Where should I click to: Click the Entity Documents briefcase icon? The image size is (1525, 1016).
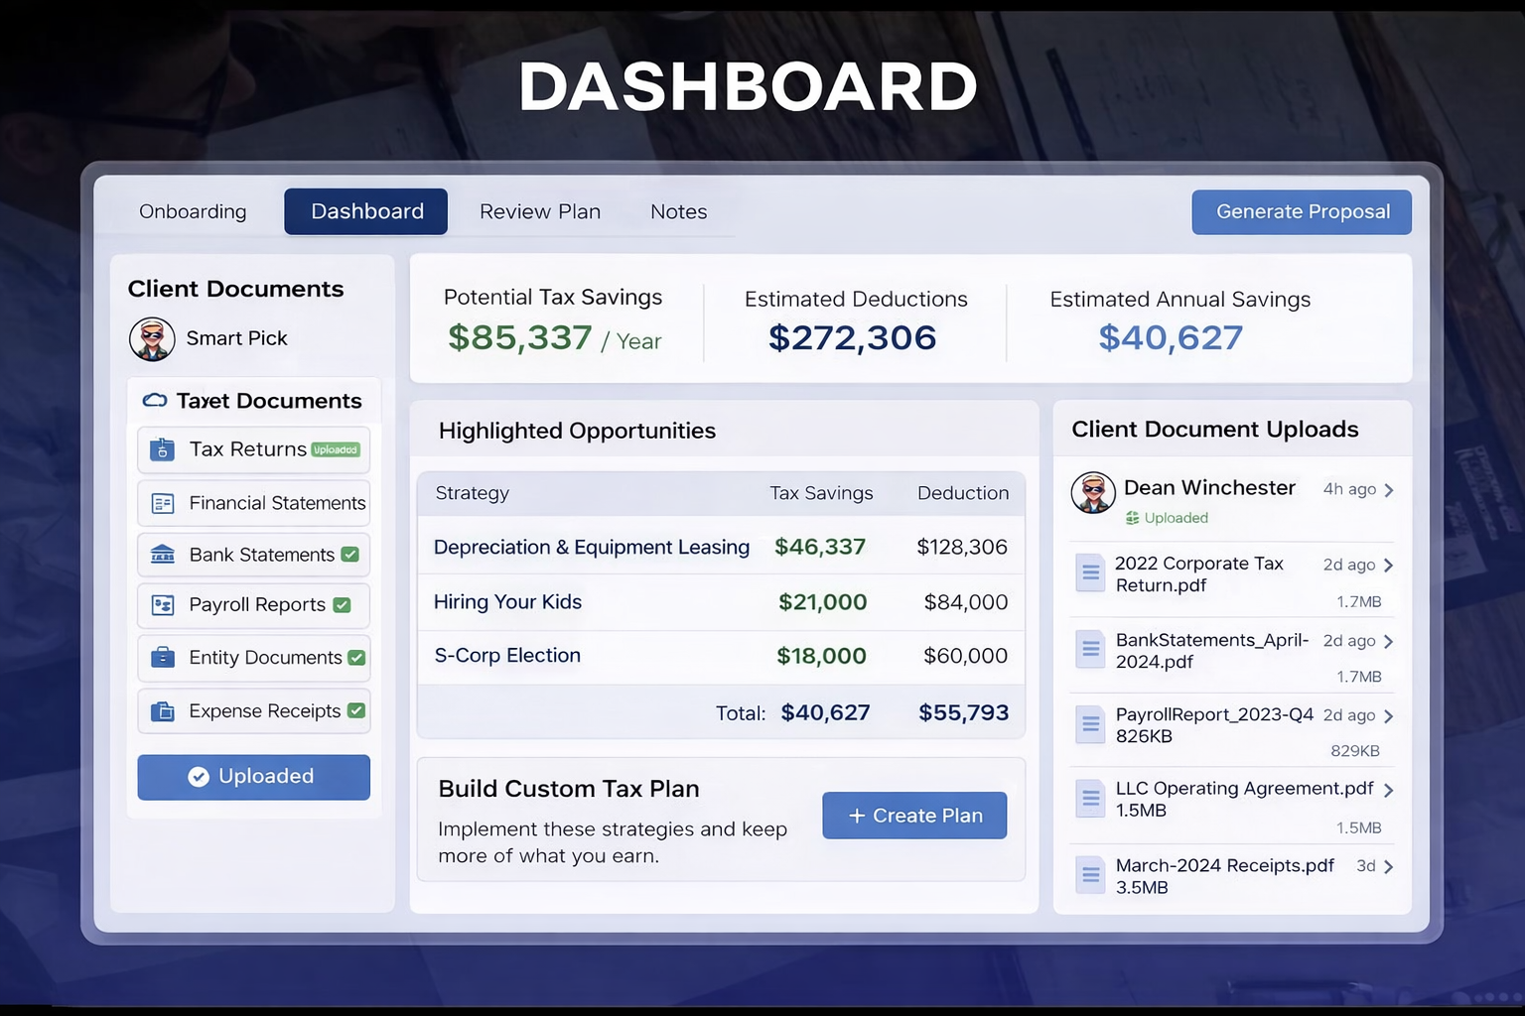tap(160, 658)
